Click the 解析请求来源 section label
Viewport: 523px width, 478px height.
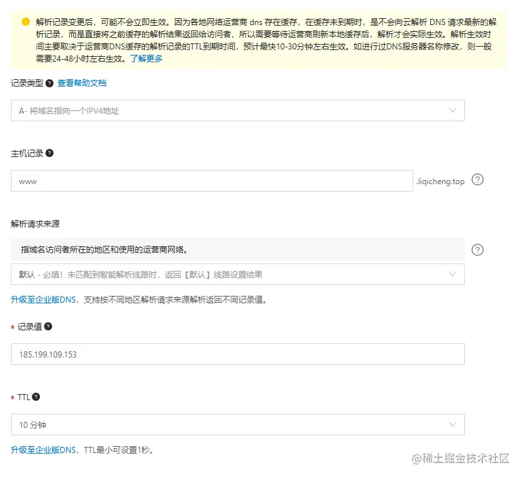pos(35,224)
